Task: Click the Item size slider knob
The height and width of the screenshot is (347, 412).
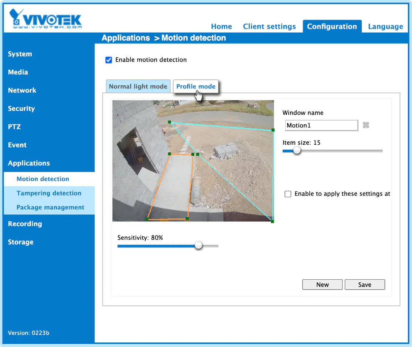Action: tap(297, 150)
